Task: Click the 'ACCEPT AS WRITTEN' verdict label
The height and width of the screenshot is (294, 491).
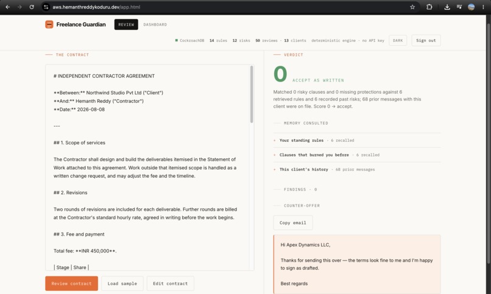Action: pos(318,80)
